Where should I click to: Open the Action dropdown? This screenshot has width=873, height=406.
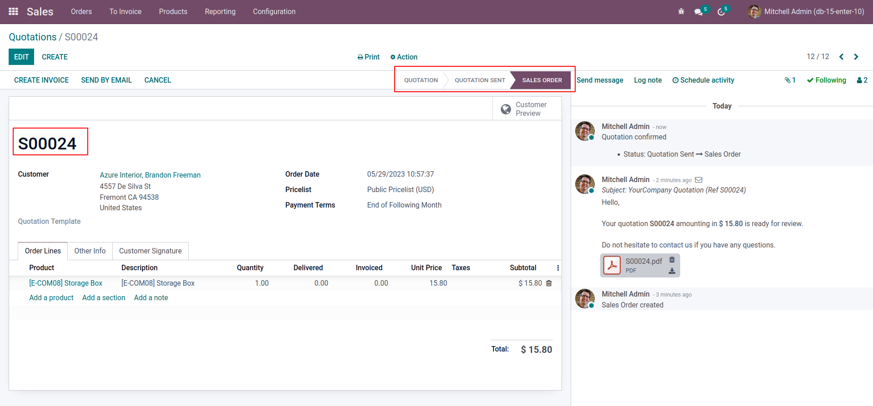(x=404, y=57)
